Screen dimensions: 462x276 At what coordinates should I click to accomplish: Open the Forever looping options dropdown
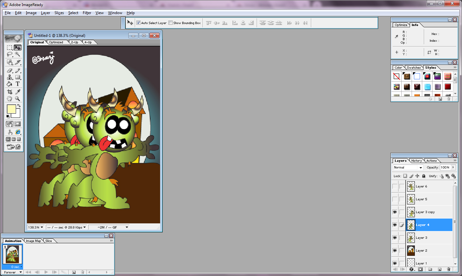(x=13, y=272)
